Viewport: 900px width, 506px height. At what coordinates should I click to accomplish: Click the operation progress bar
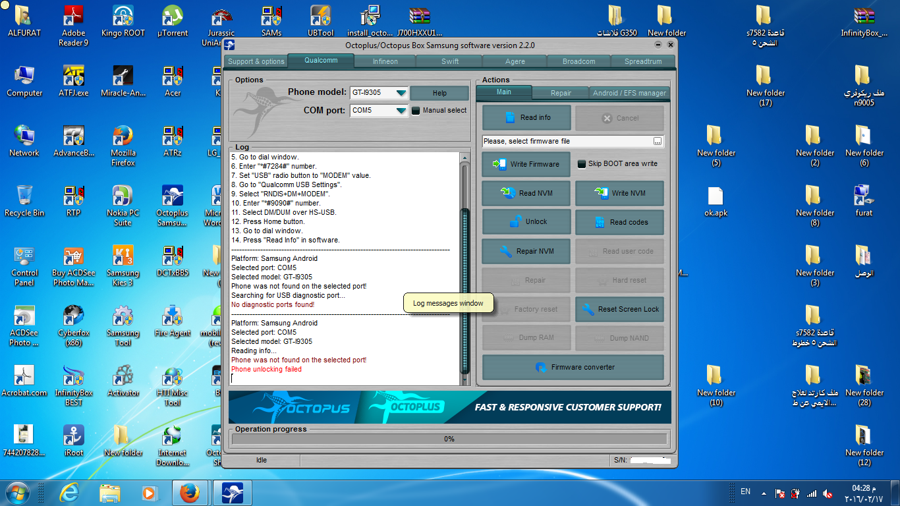pos(449,439)
